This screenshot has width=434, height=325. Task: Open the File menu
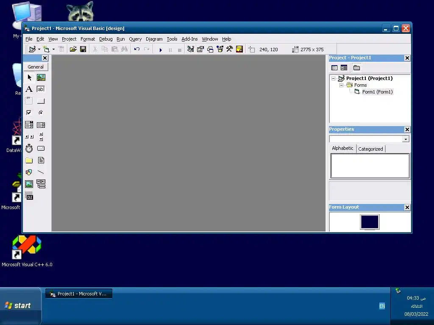point(29,39)
